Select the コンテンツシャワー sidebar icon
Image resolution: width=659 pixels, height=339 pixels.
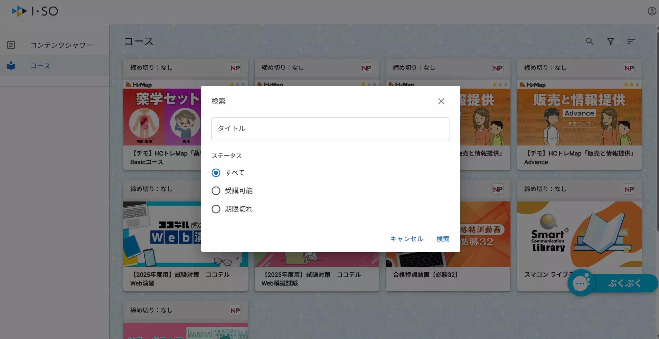click(x=11, y=45)
